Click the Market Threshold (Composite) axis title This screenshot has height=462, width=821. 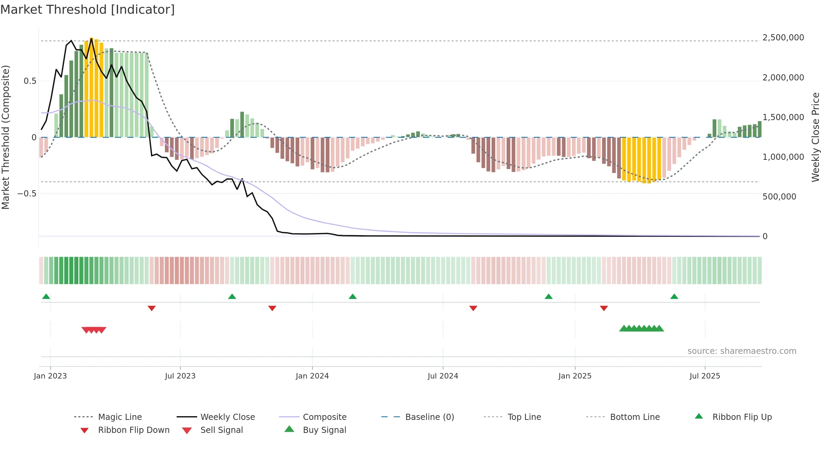(x=5, y=137)
